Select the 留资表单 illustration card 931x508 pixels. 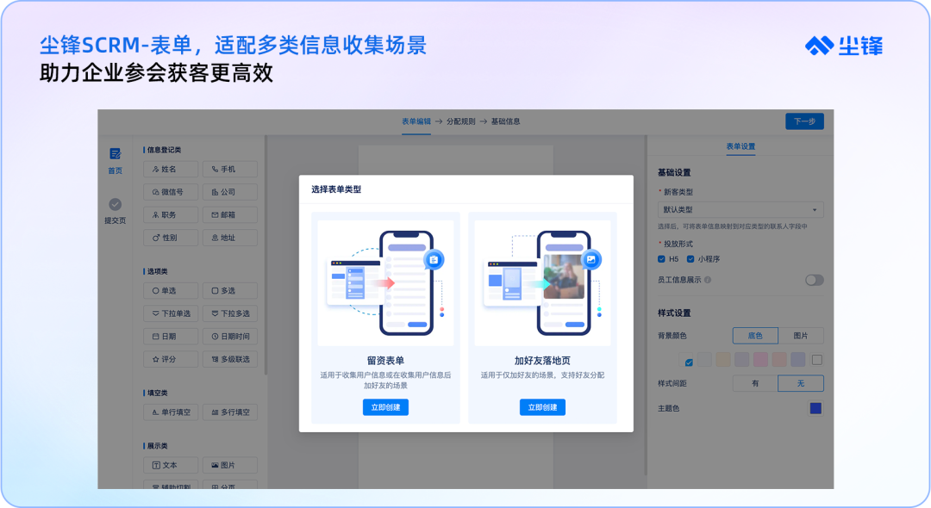pyautogui.click(x=385, y=282)
